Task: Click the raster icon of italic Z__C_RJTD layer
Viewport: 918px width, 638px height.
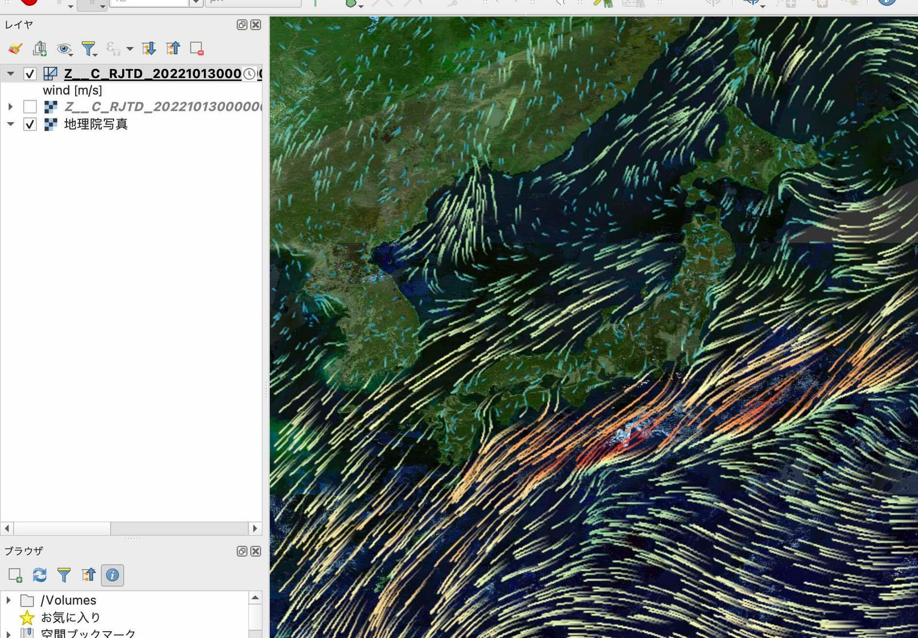Action: 50,107
